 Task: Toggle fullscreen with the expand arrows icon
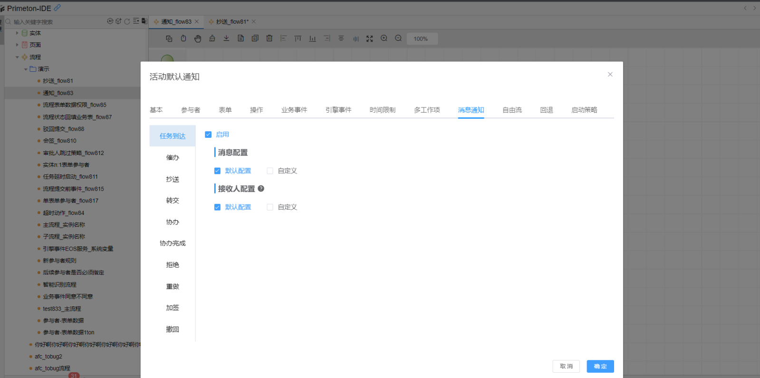click(369, 39)
